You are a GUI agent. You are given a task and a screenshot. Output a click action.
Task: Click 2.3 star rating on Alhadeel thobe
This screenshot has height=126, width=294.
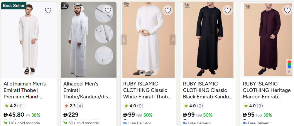point(74,106)
